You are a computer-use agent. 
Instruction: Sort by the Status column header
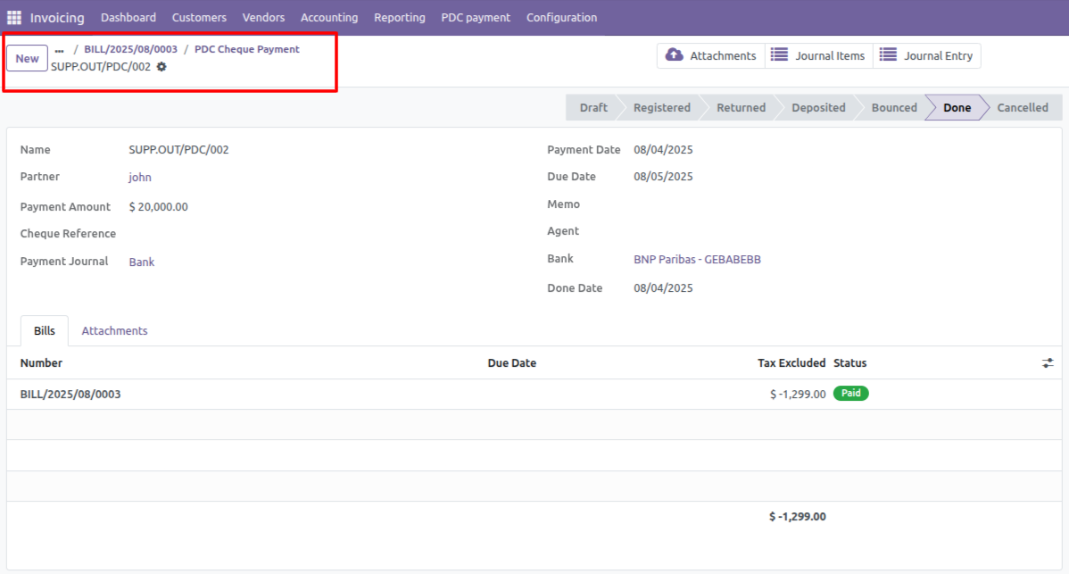click(850, 363)
